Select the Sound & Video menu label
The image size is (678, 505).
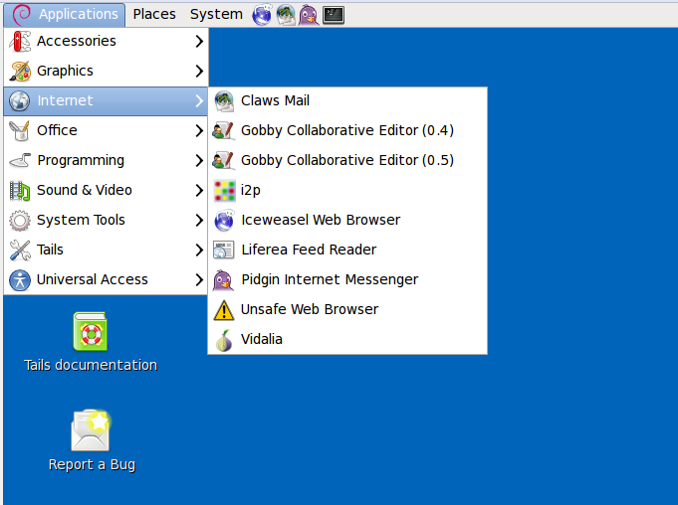coord(85,190)
